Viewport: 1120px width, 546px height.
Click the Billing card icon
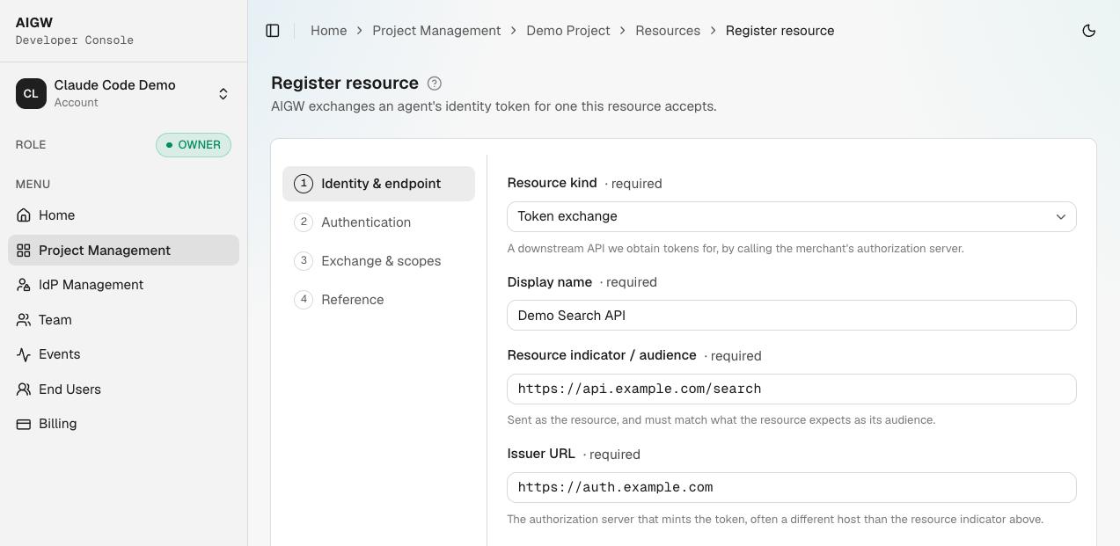[24, 424]
